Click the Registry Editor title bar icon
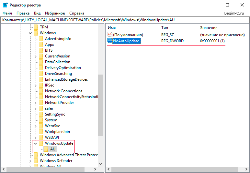Viewport: 250px width, 173px height. 5,5
